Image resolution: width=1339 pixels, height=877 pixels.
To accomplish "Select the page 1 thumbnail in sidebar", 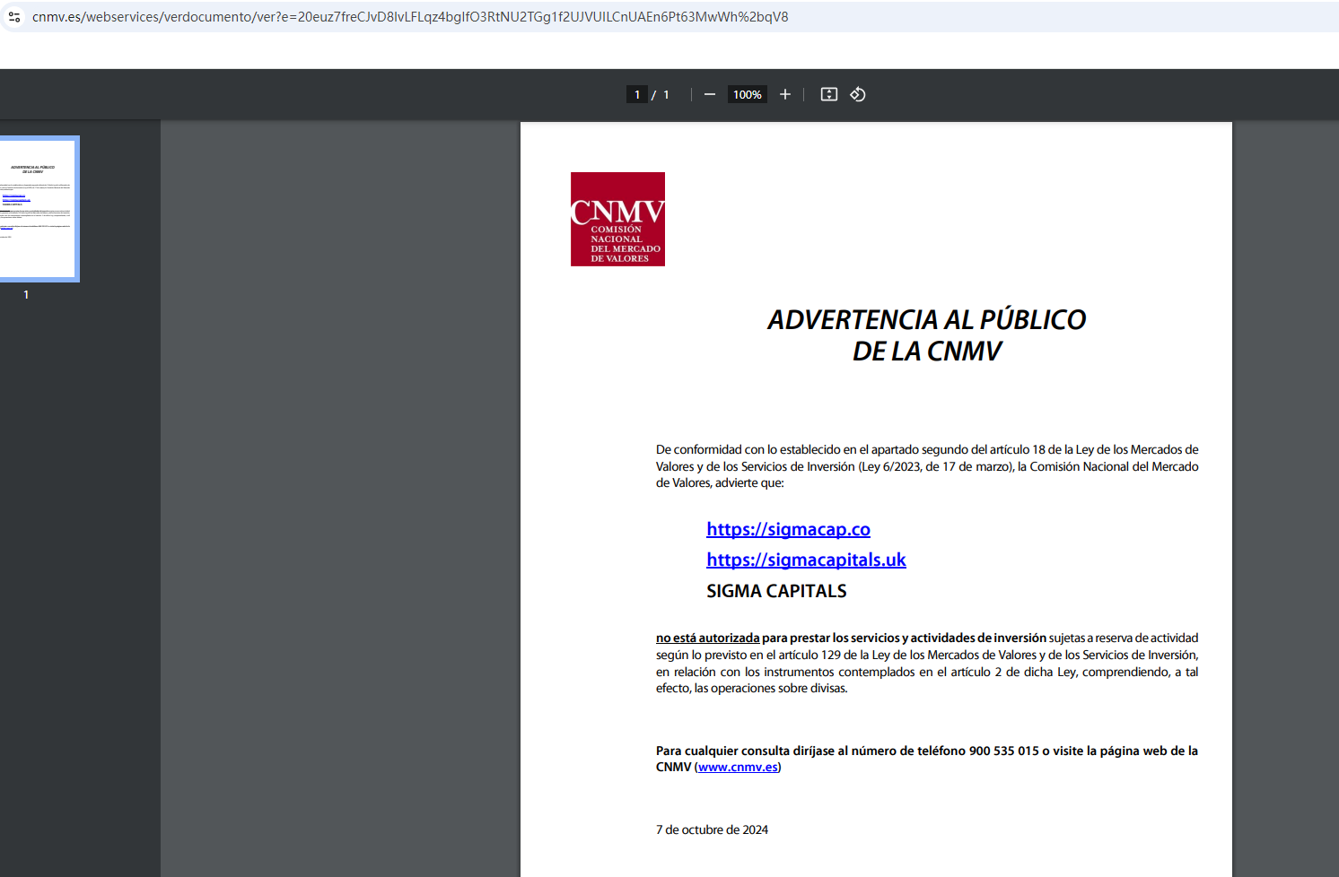I will click(x=39, y=209).
